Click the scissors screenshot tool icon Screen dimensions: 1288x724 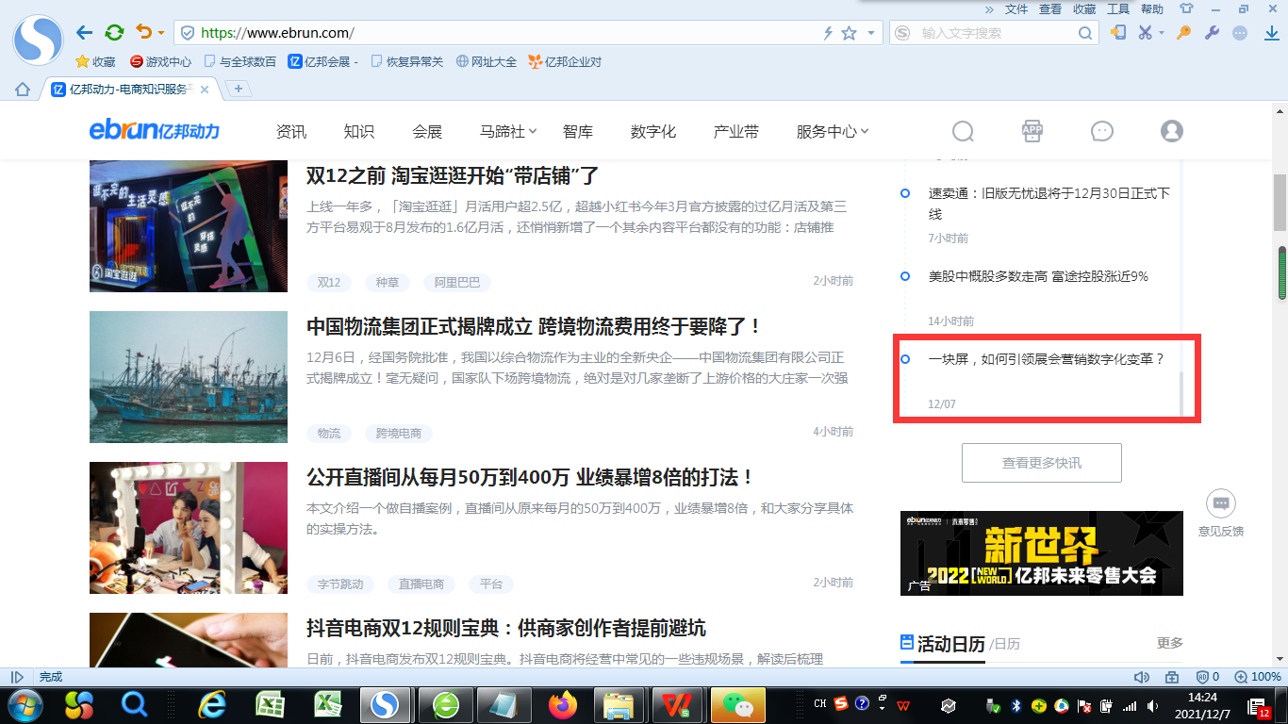[1146, 33]
